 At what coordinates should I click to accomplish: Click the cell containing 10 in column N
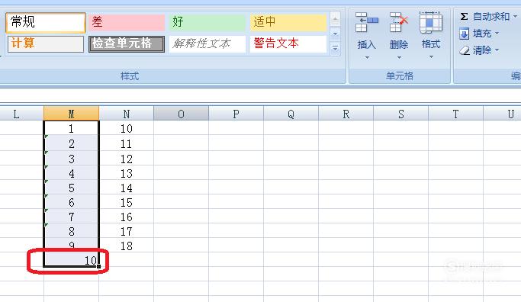[x=127, y=128]
